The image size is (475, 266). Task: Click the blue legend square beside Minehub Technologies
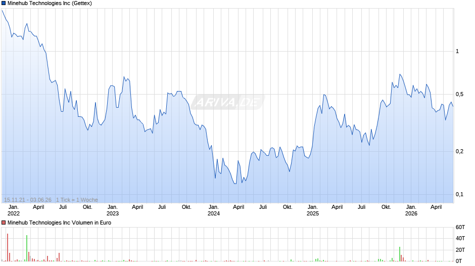tap(4, 4)
